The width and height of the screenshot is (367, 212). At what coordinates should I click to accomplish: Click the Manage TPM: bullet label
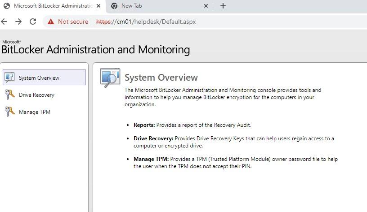[151, 159]
